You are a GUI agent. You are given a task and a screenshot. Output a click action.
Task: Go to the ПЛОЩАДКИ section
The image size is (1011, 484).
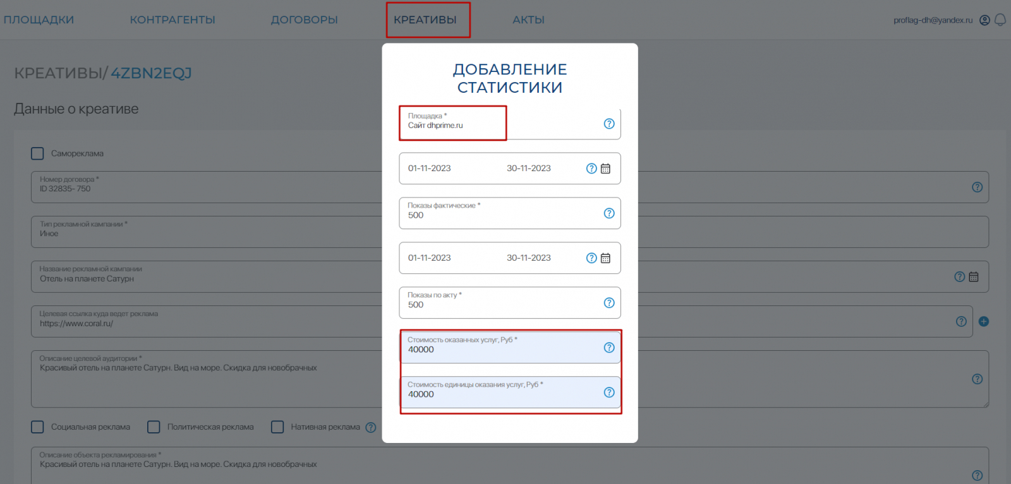coord(39,20)
